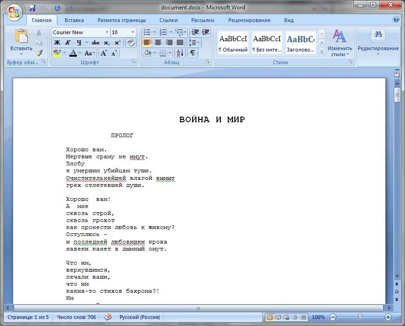This screenshot has width=405, height=326.
Task: Save document with Quick Access icon
Action: tap(32, 8)
